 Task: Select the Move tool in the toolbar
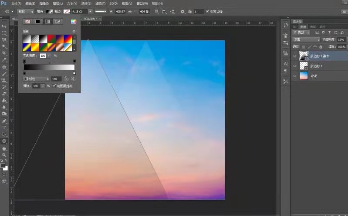tap(4, 26)
